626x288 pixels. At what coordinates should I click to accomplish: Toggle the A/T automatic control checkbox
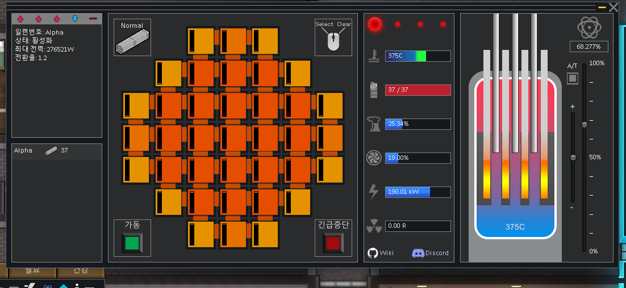[573, 78]
